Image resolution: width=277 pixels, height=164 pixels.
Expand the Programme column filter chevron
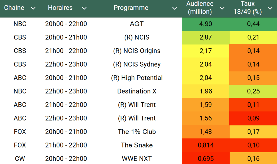(x=175, y=8)
